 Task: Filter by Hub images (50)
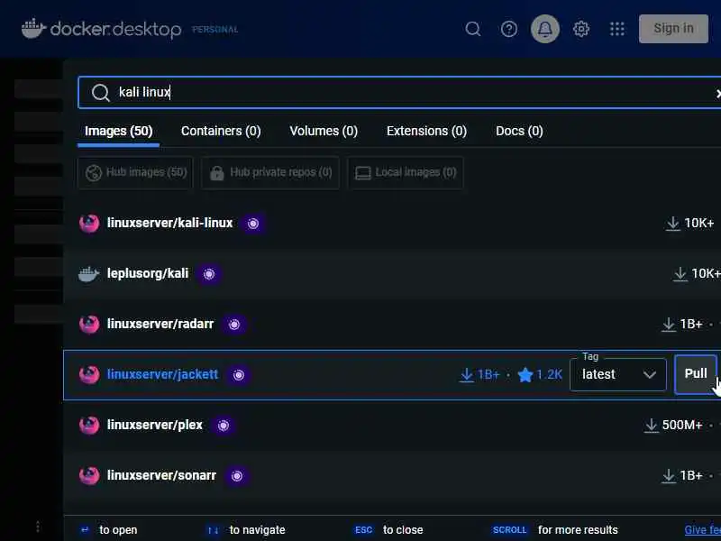point(135,172)
